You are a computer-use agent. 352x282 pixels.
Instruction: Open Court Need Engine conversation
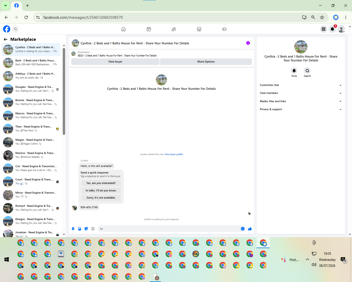coord(31,182)
